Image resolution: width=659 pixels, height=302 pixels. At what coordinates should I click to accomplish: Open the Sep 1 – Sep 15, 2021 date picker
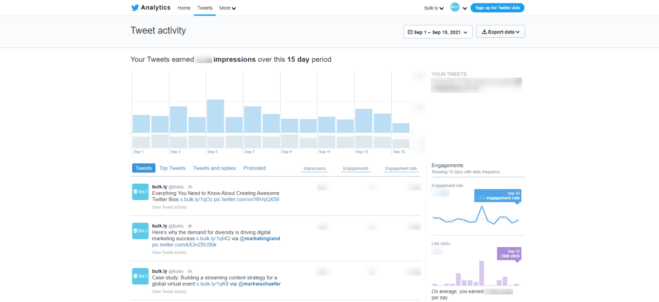[x=438, y=32]
